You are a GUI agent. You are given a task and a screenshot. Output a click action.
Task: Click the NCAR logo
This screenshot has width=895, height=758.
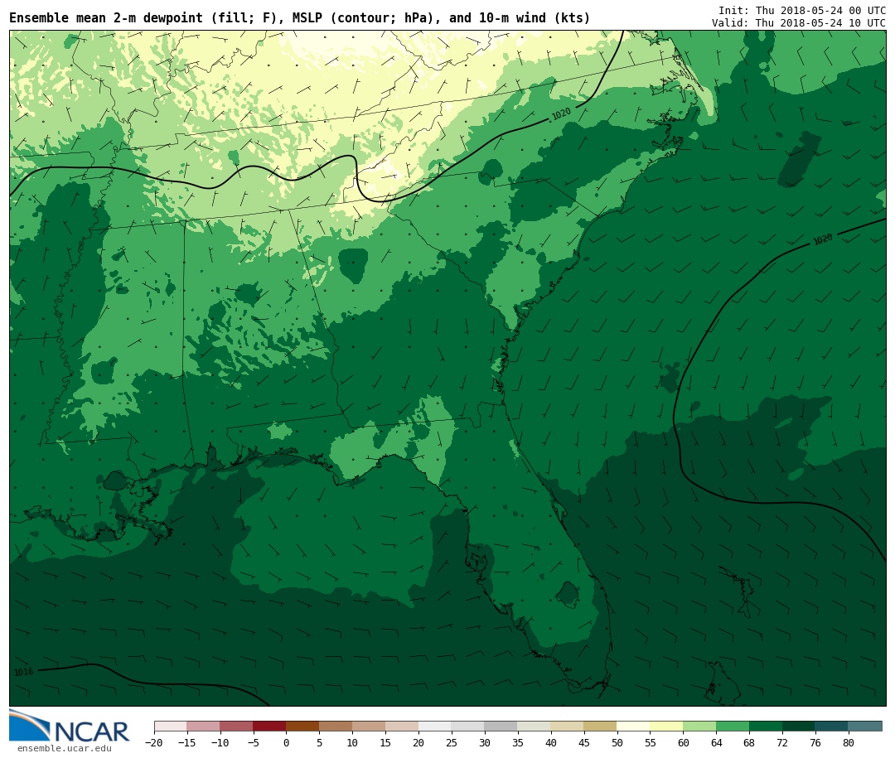[x=69, y=726]
